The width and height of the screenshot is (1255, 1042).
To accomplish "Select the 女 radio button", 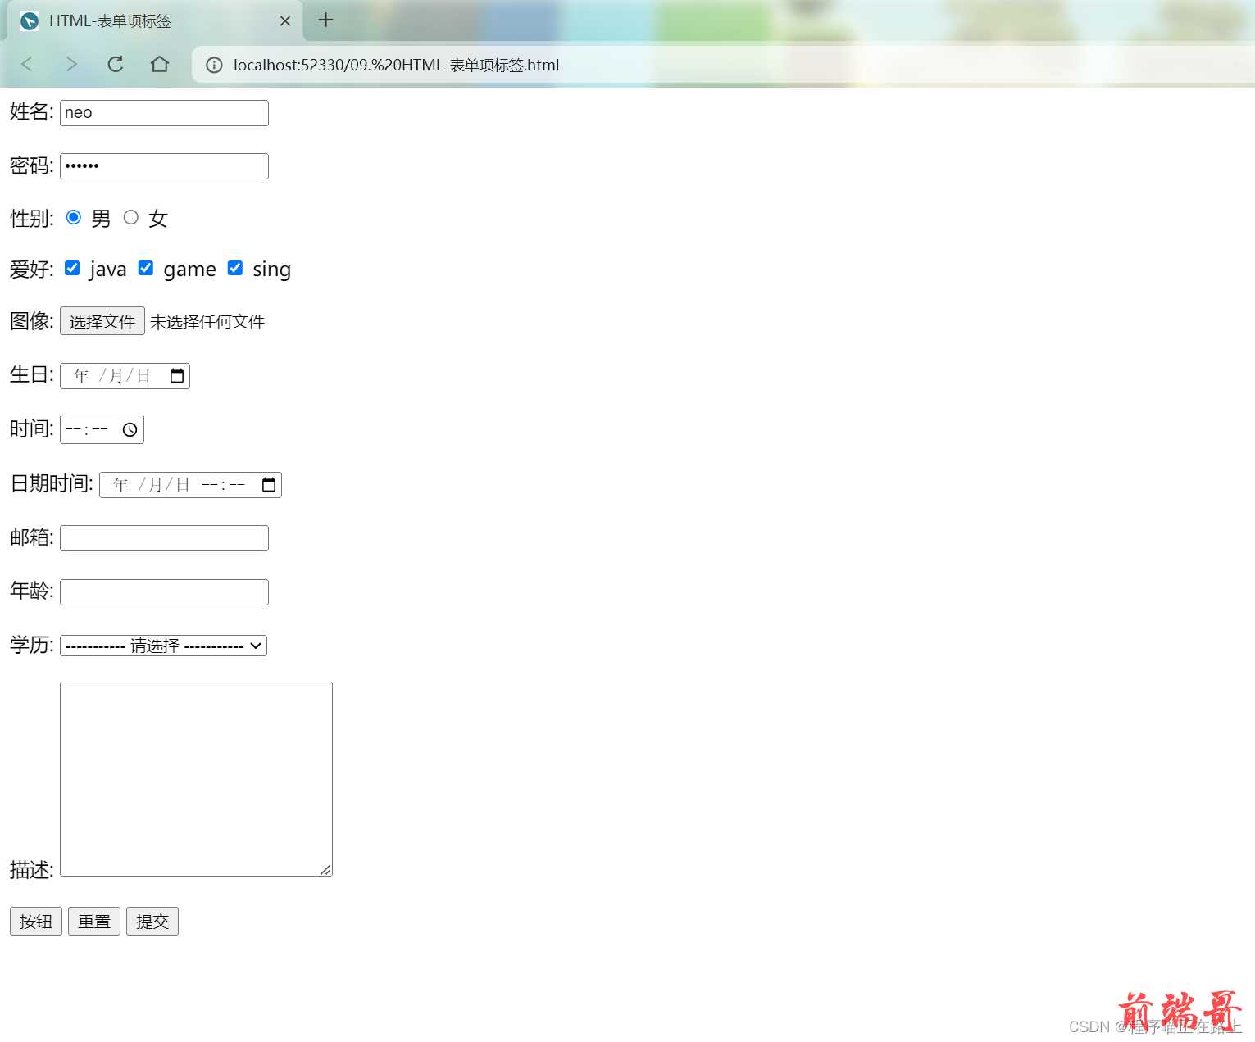I will [x=131, y=217].
